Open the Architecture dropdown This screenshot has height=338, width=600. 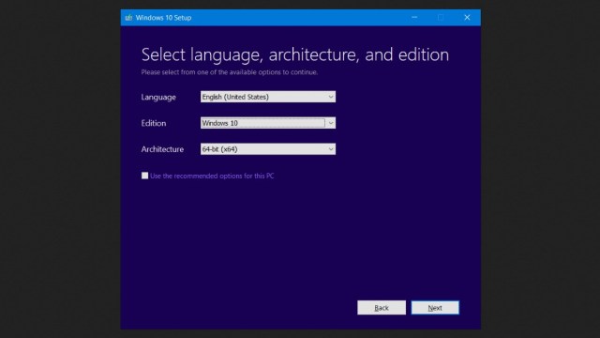pos(268,149)
